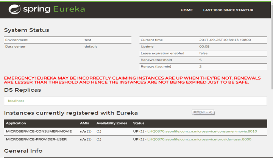Select availability zone (1) for PROVIDER-USER

[99, 139]
